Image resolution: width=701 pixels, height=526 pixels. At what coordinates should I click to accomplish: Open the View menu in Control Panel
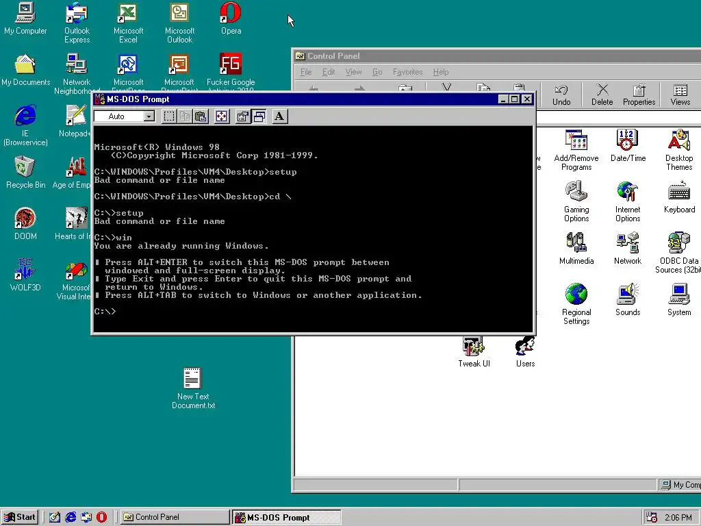point(353,72)
